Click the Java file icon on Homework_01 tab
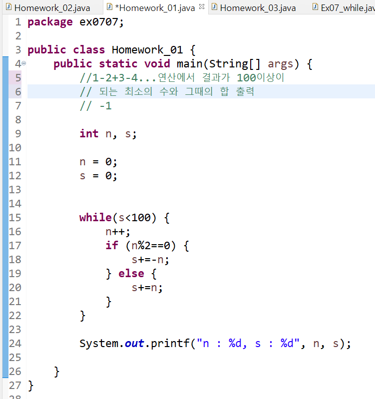Image resolution: width=375 pixels, height=399 pixels. 109,7
